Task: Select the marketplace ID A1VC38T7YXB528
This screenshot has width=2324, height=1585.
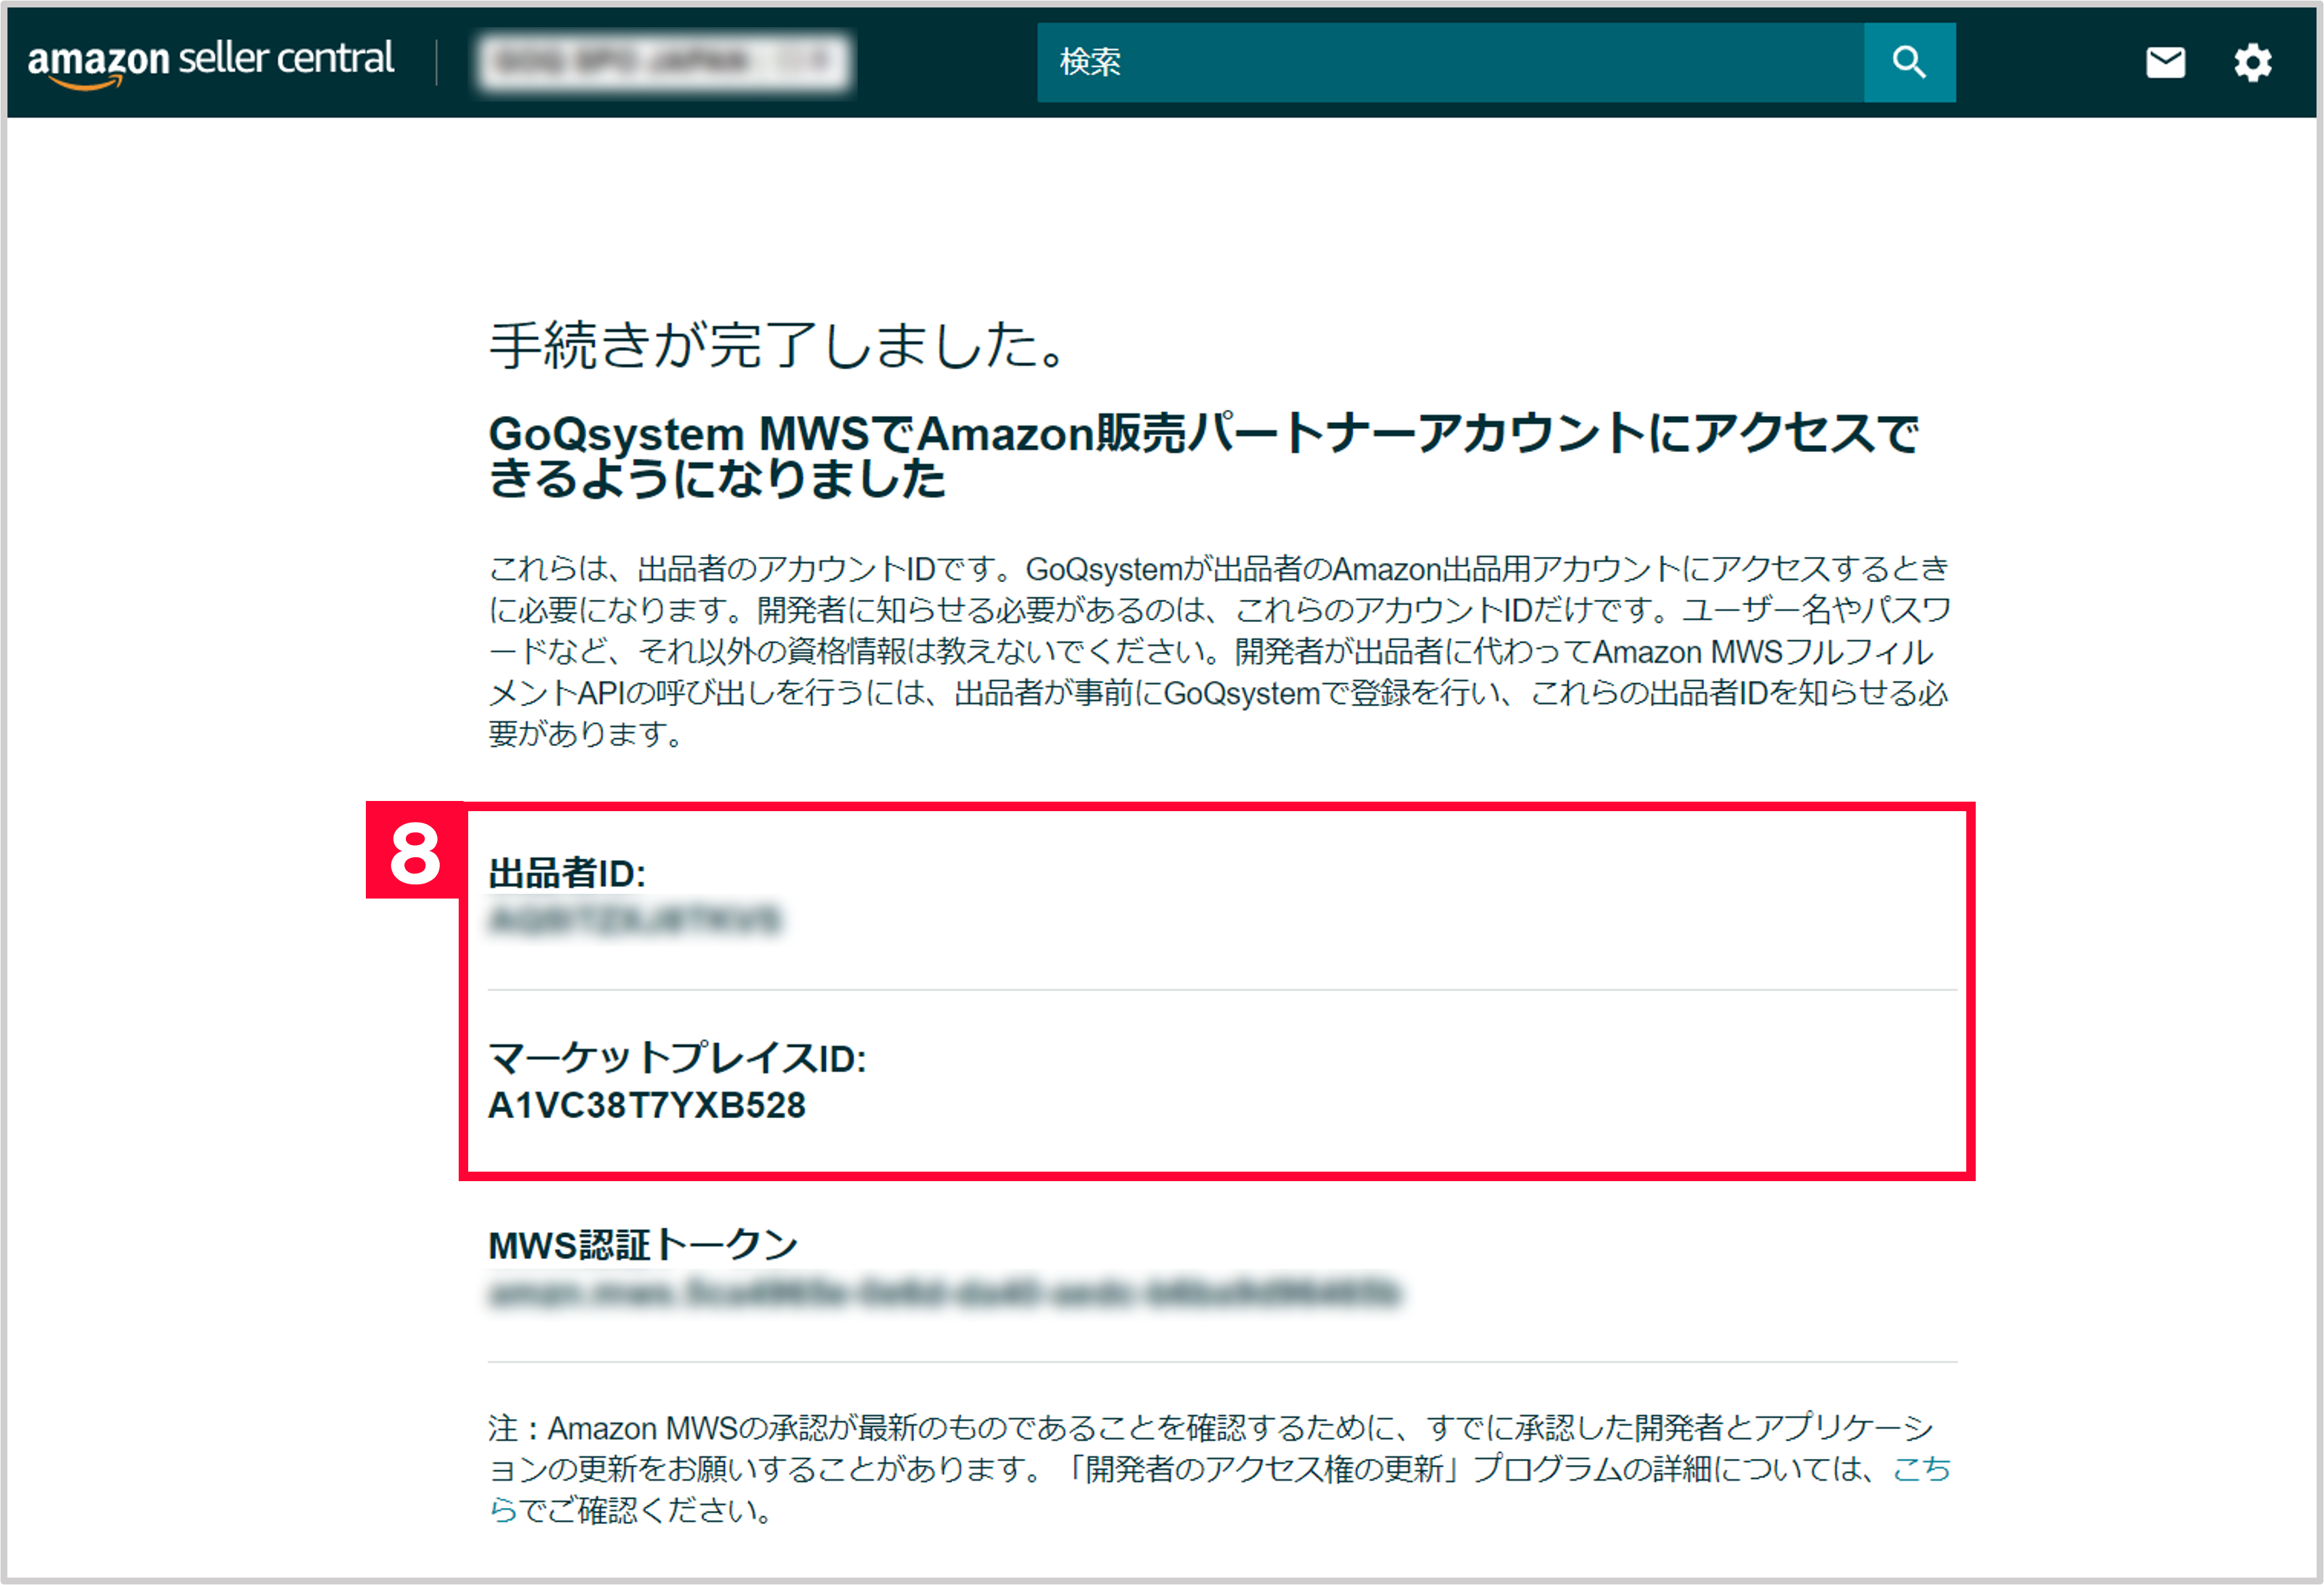Action: (x=647, y=1105)
